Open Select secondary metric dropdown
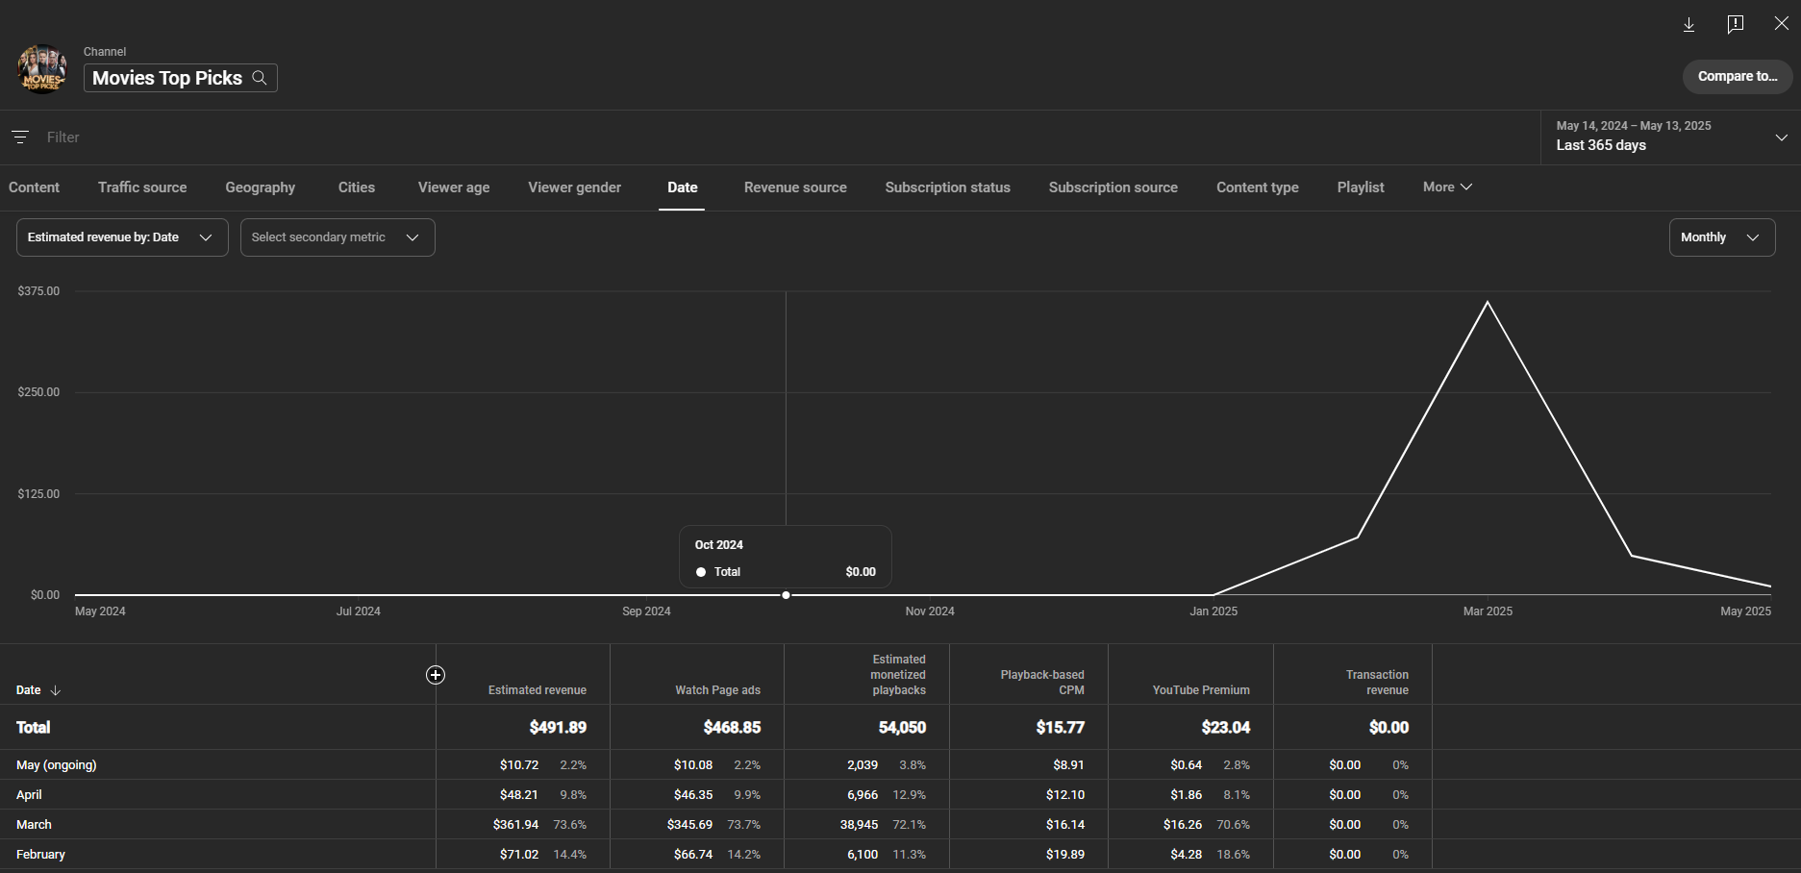 pyautogui.click(x=338, y=237)
